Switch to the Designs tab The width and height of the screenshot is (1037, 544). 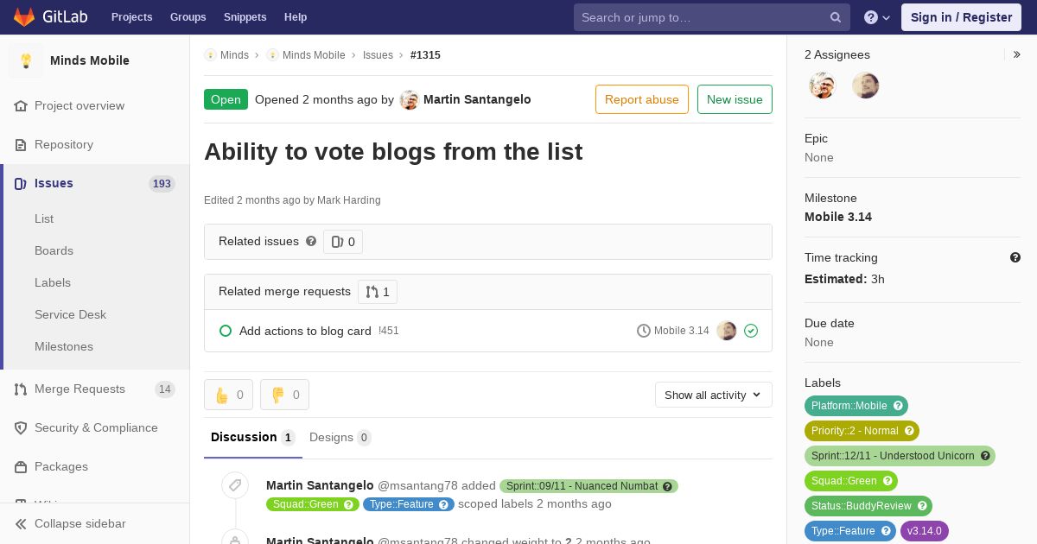[339, 437]
